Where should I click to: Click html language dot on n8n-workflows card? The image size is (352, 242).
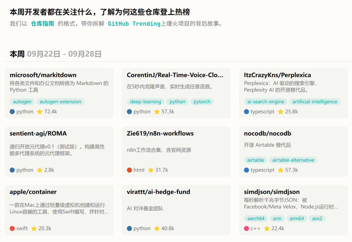[x=129, y=170]
